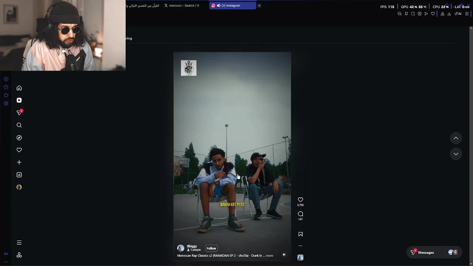This screenshot has width=473, height=266.
Task: Switch to the (2) Instagram tab
Action: (233, 6)
